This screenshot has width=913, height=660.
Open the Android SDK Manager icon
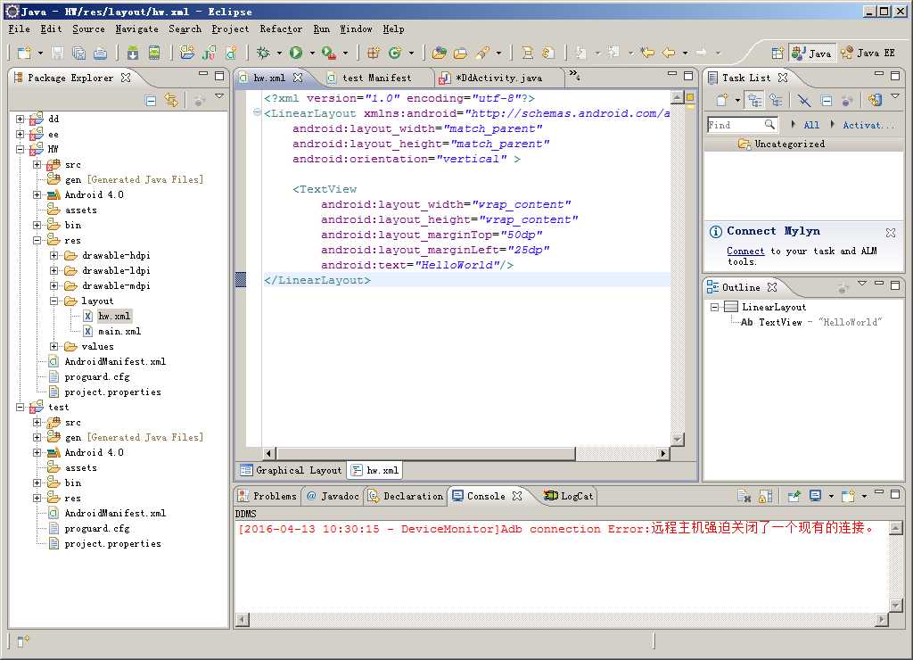[133, 53]
